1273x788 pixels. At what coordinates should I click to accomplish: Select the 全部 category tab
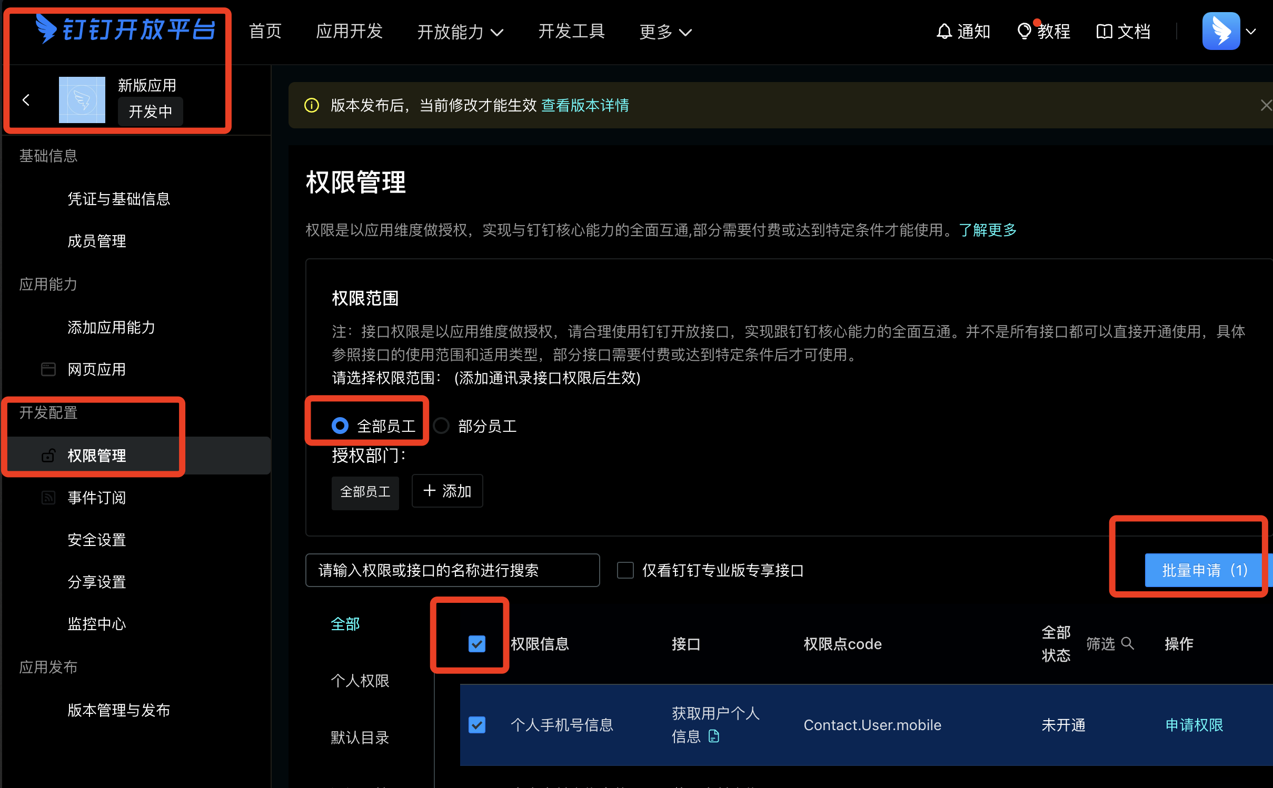pyautogui.click(x=345, y=624)
